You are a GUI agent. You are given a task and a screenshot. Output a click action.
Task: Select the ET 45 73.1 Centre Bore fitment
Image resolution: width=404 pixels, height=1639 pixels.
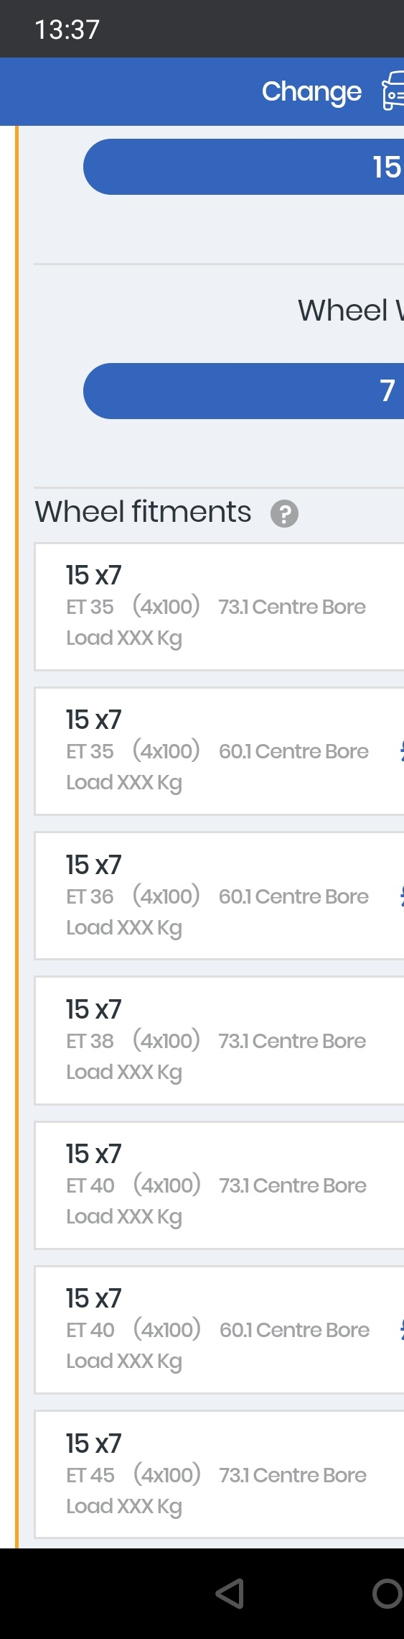click(x=220, y=1474)
